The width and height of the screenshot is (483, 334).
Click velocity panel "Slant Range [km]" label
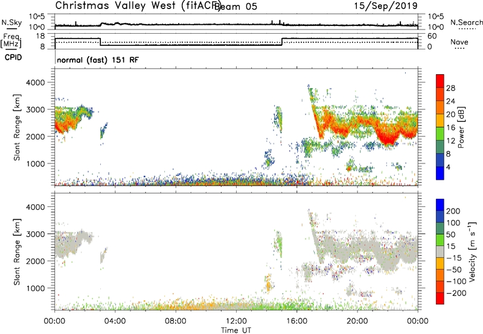17,251
